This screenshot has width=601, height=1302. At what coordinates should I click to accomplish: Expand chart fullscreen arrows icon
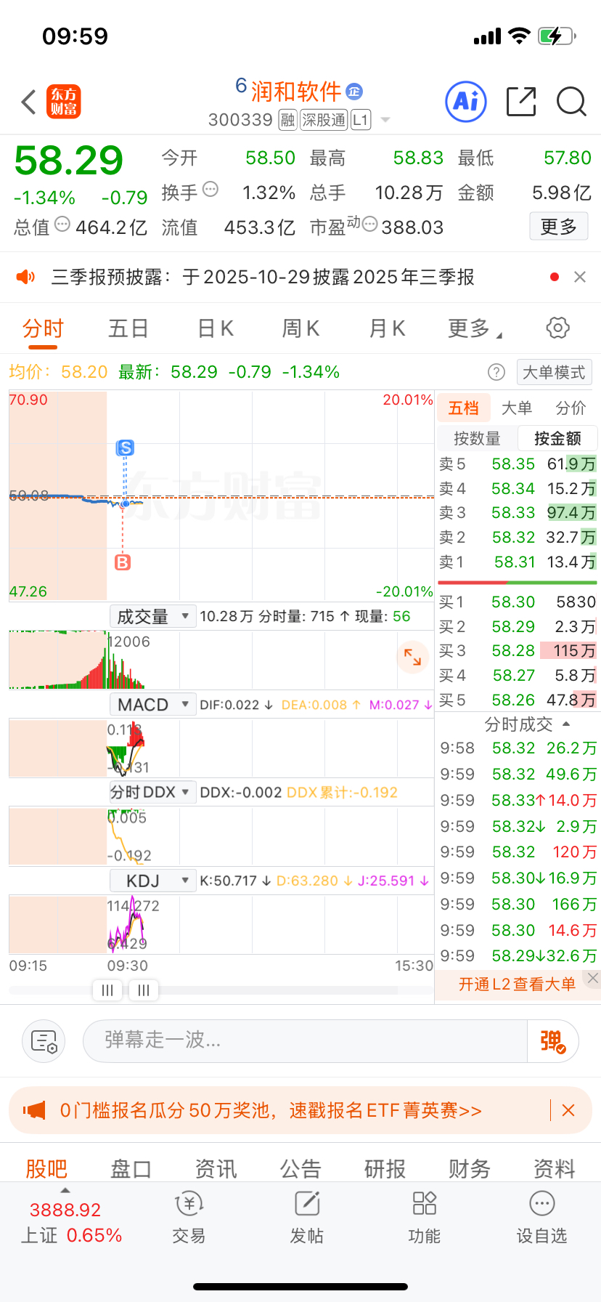pyautogui.click(x=412, y=658)
